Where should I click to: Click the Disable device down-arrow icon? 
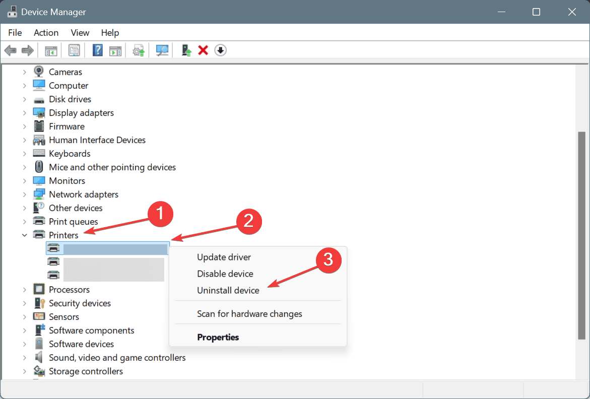[221, 50]
